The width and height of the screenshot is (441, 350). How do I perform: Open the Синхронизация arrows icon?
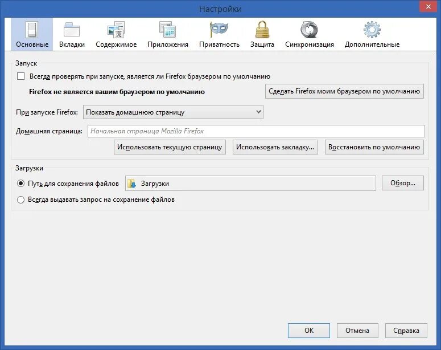pos(309,30)
